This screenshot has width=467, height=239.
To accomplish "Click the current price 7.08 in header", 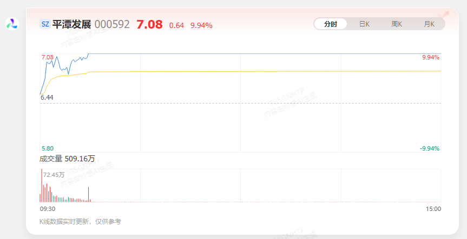I will click(x=149, y=24).
